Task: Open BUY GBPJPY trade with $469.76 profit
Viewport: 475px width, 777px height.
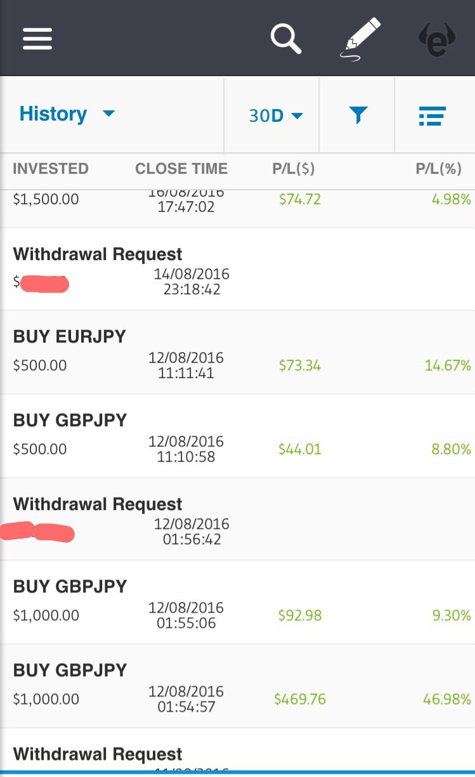Action: point(237,686)
